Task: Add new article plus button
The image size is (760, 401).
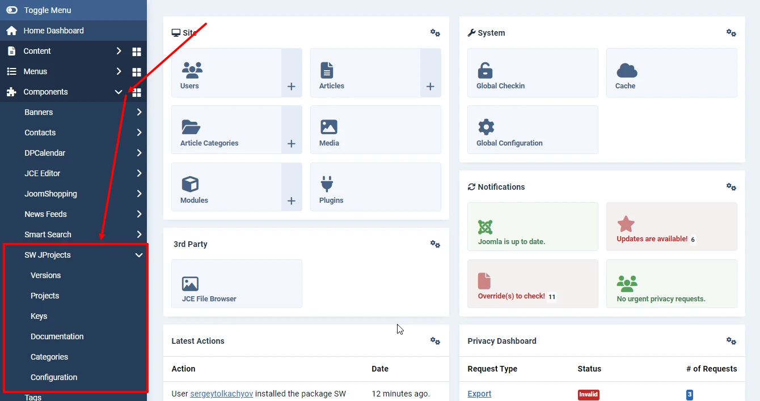Action: click(x=430, y=86)
